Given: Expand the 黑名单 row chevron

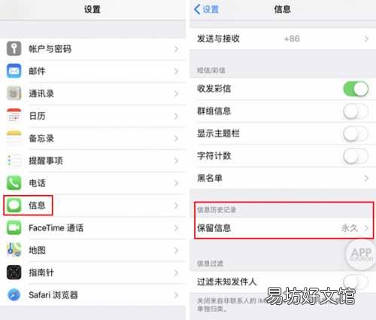Looking at the screenshot, I should 366,178.
